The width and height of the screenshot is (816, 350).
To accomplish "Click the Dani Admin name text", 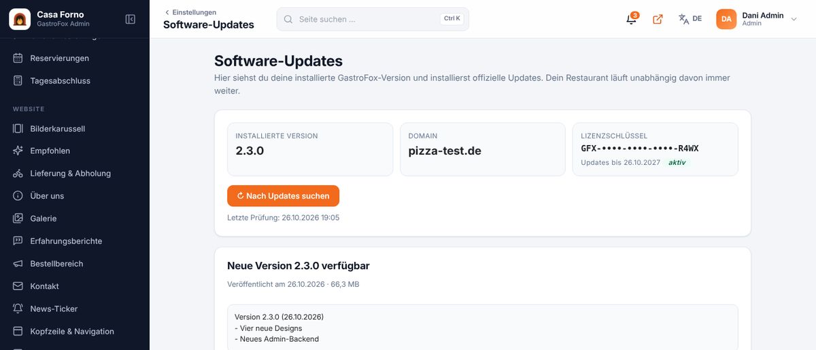I will tap(763, 15).
